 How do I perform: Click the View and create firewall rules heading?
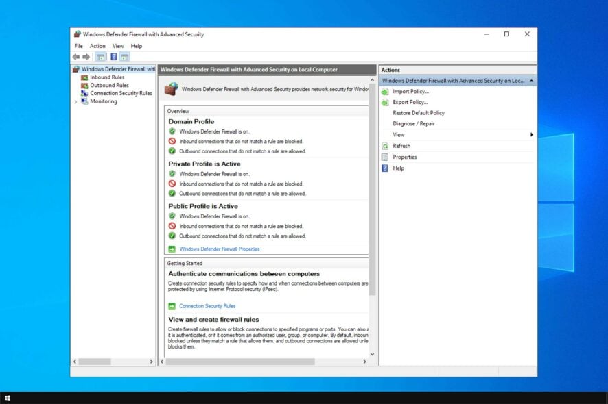(213, 320)
